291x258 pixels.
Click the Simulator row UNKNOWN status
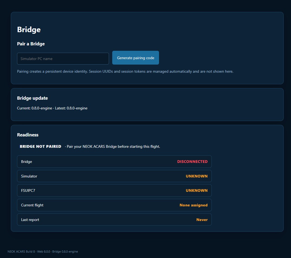tap(197, 176)
